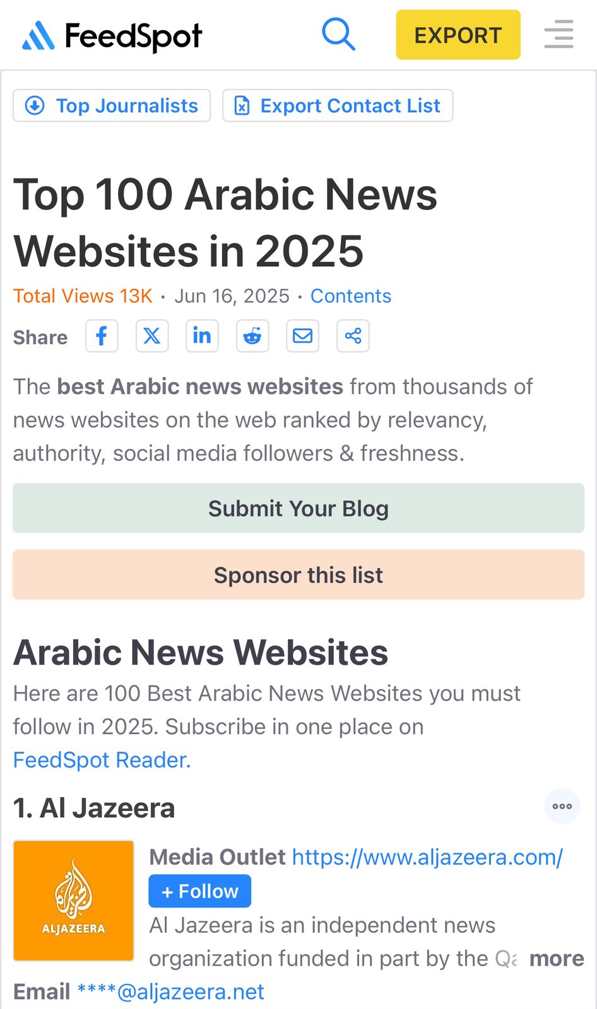Share on X (Twitter) icon
Screen dimensions: 597x1009
pos(152,335)
